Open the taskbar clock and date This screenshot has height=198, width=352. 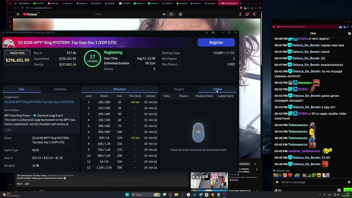coord(345,195)
